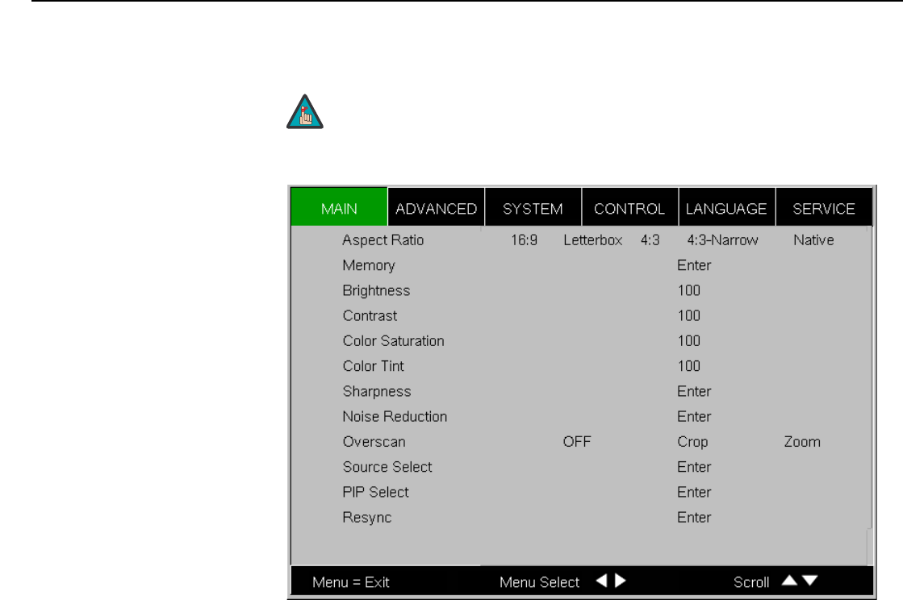Click the Scroll down arrow

809,581
